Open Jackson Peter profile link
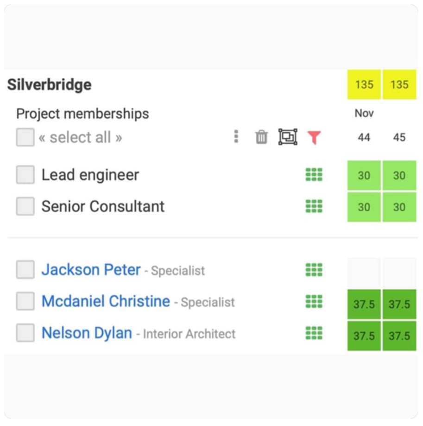Screen dimensions: 423x426 coord(91,269)
